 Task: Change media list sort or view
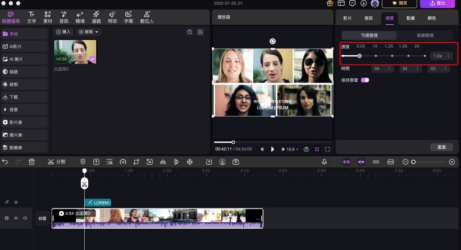200,32
